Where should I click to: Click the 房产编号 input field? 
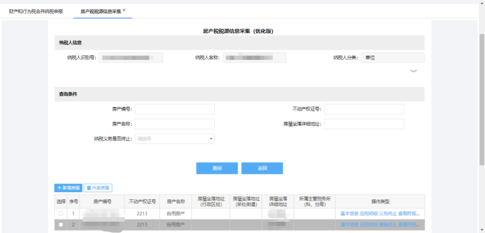(175, 109)
